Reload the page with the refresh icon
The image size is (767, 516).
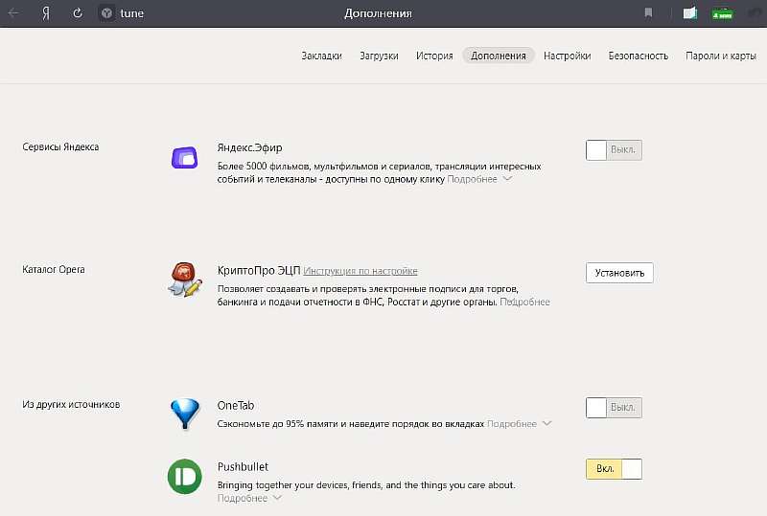tap(78, 13)
